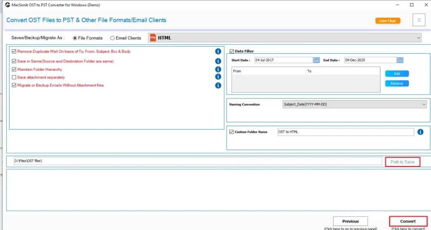Click info icon beside Save attachment separately
The image size is (431, 230).
point(218,77)
